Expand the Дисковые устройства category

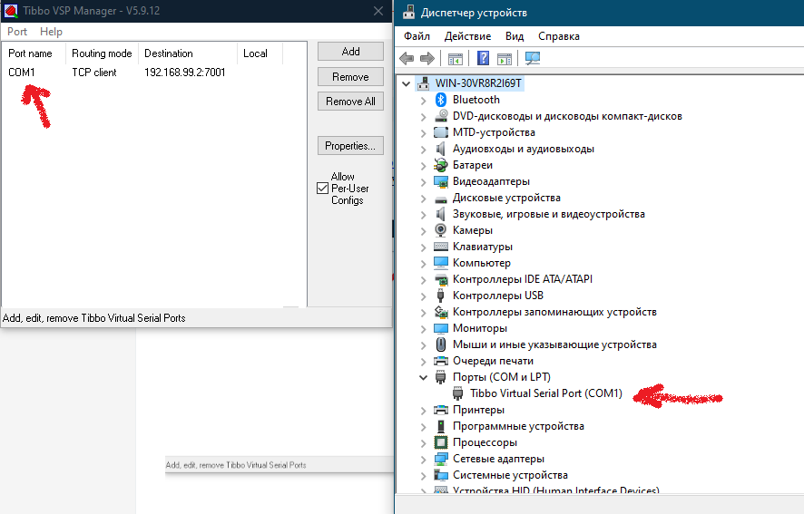coord(423,199)
